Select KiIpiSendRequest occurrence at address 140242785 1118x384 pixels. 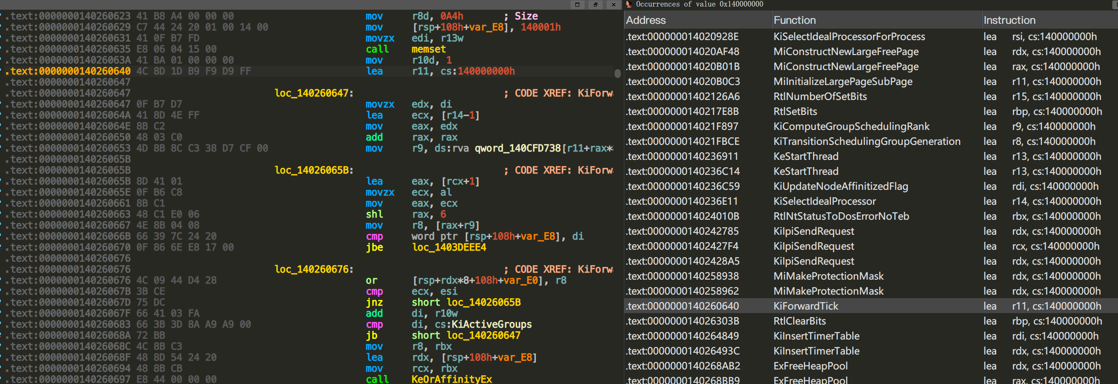[871, 231]
